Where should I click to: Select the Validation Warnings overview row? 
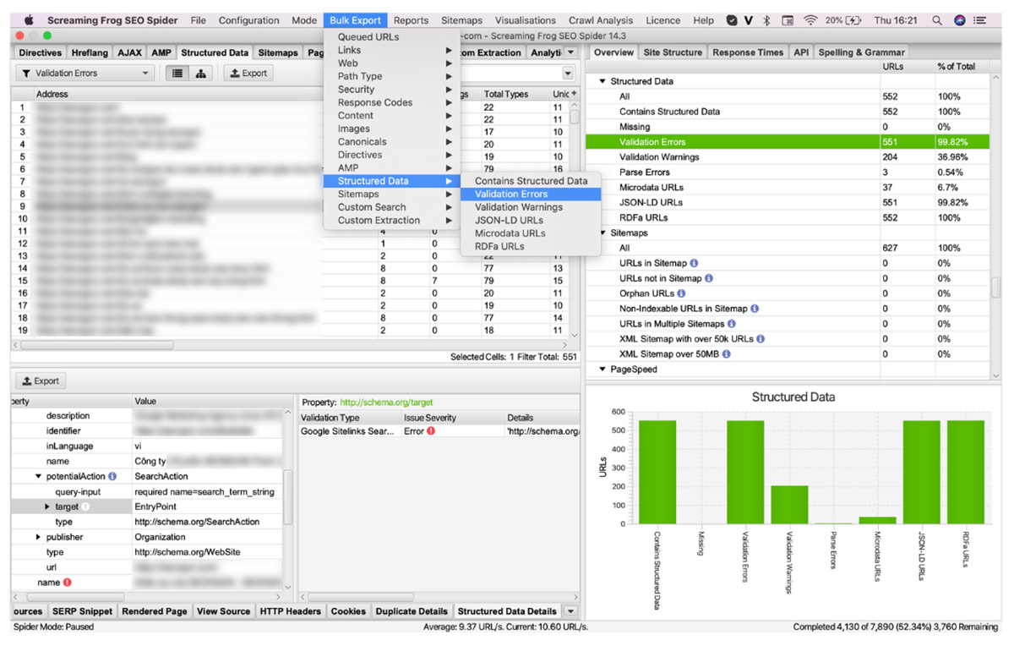tap(788, 157)
